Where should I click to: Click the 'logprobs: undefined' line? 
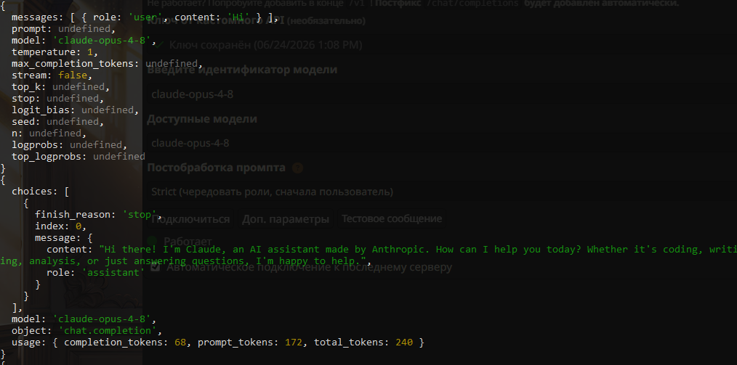(69, 144)
